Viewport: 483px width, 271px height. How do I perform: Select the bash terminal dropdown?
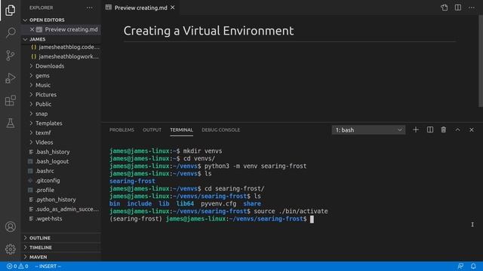click(x=368, y=130)
